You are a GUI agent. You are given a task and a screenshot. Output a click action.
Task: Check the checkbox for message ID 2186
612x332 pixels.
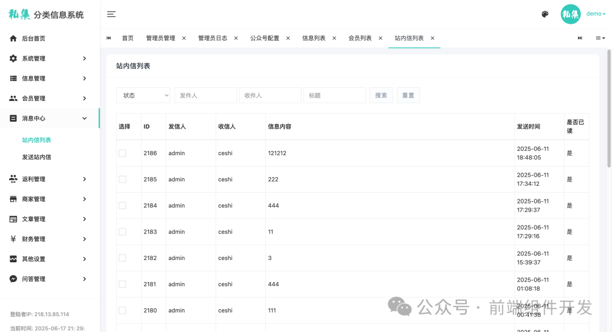[121, 153]
